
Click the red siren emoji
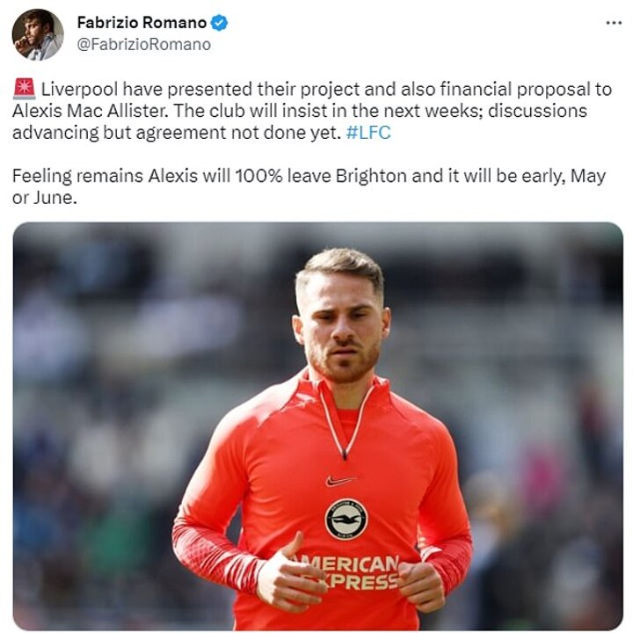pos(25,89)
